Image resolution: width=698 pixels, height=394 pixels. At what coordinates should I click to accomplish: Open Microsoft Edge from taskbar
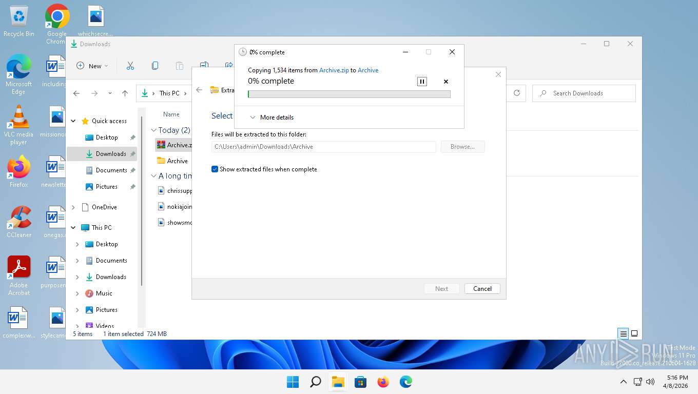click(x=405, y=382)
